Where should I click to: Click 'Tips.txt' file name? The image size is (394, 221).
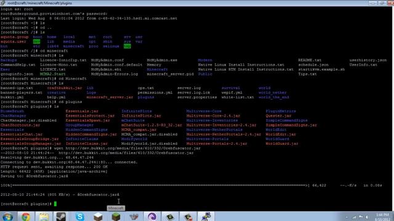(x=307, y=74)
